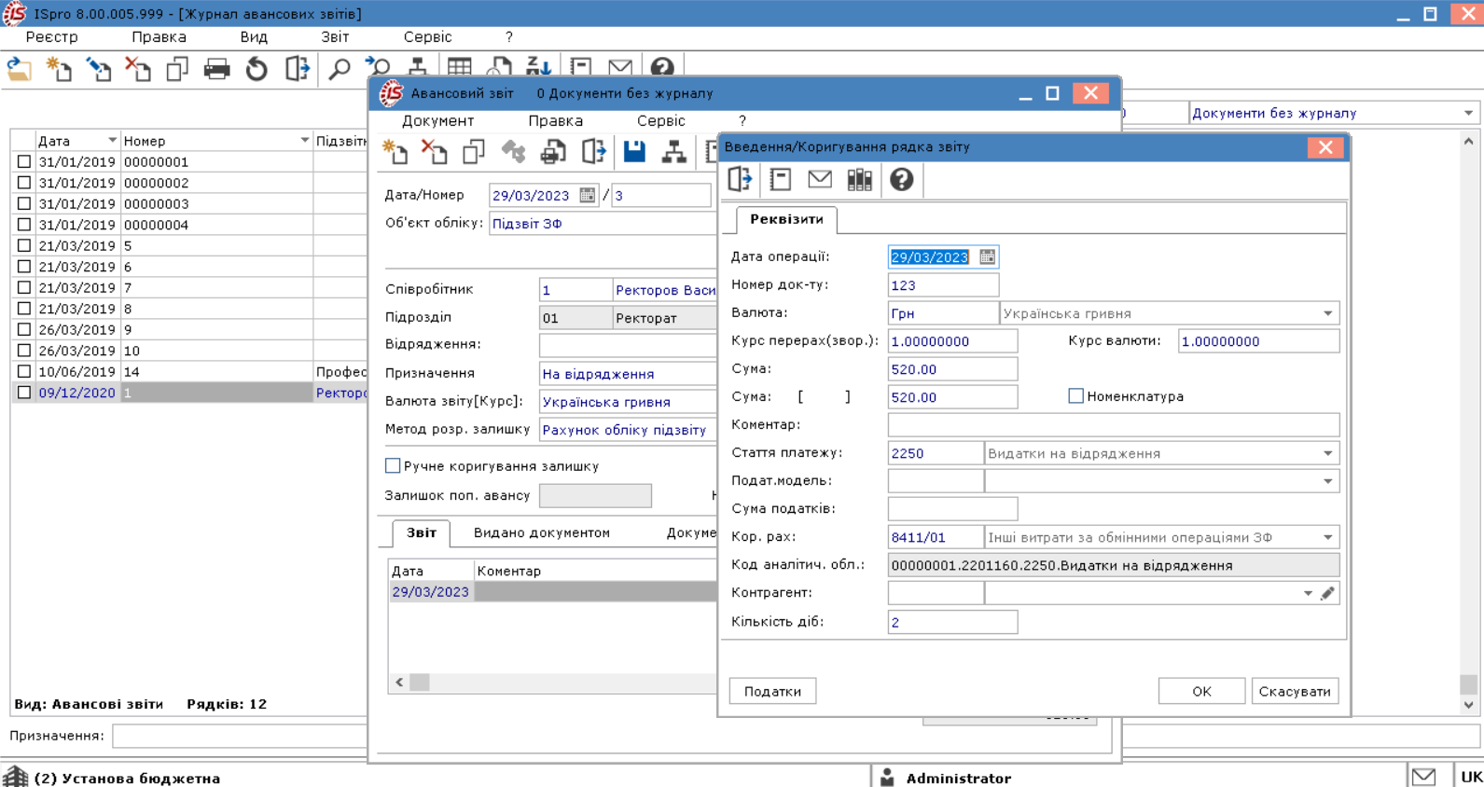Open Вид menu in main window
1484x787 pixels.
[x=254, y=36]
